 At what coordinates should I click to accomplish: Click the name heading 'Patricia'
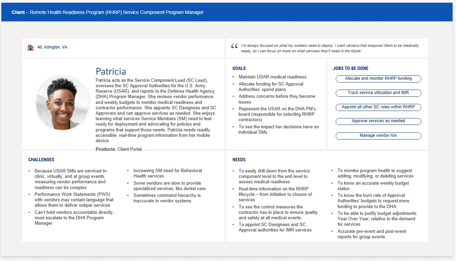coord(111,72)
